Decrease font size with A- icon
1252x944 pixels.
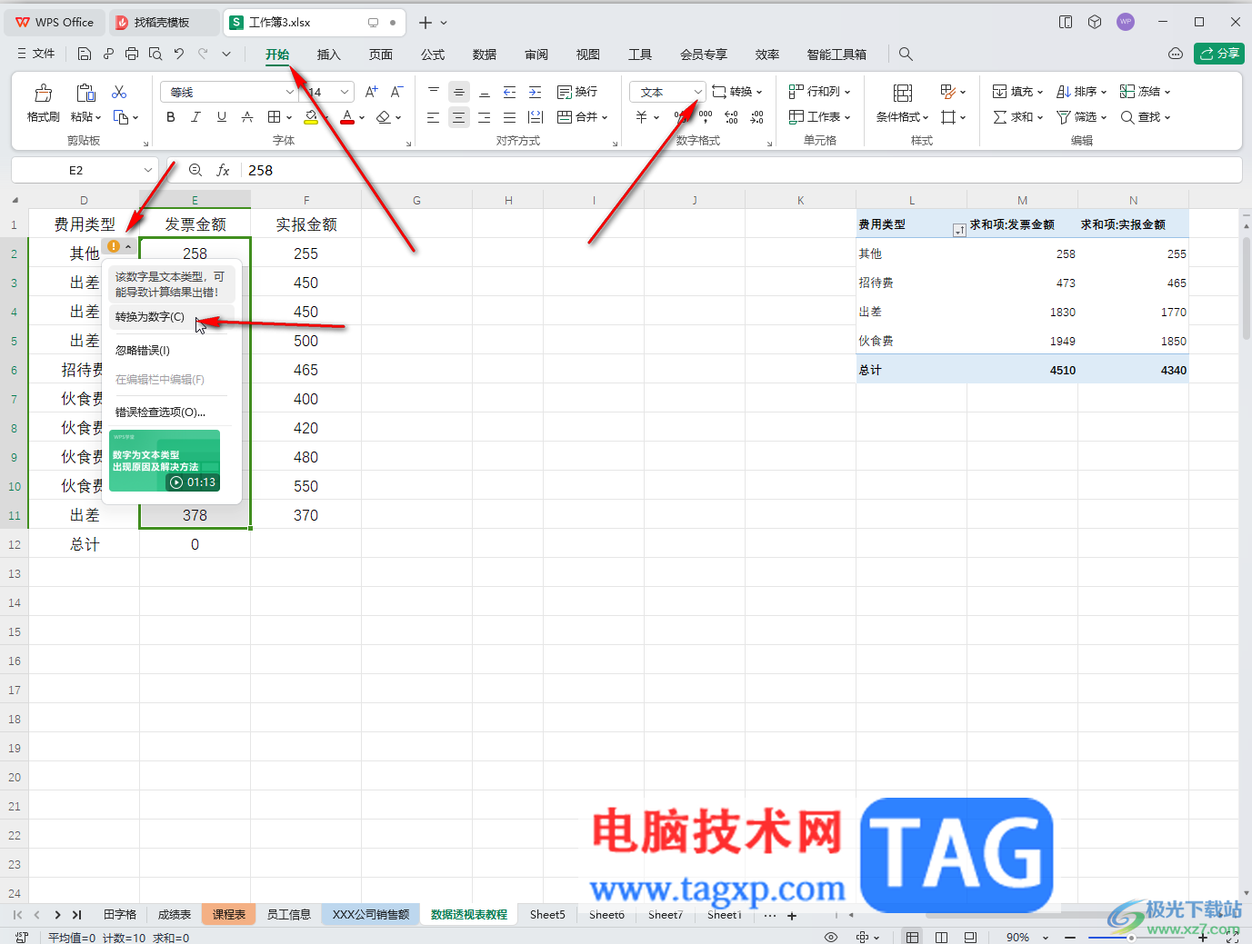tap(396, 92)
